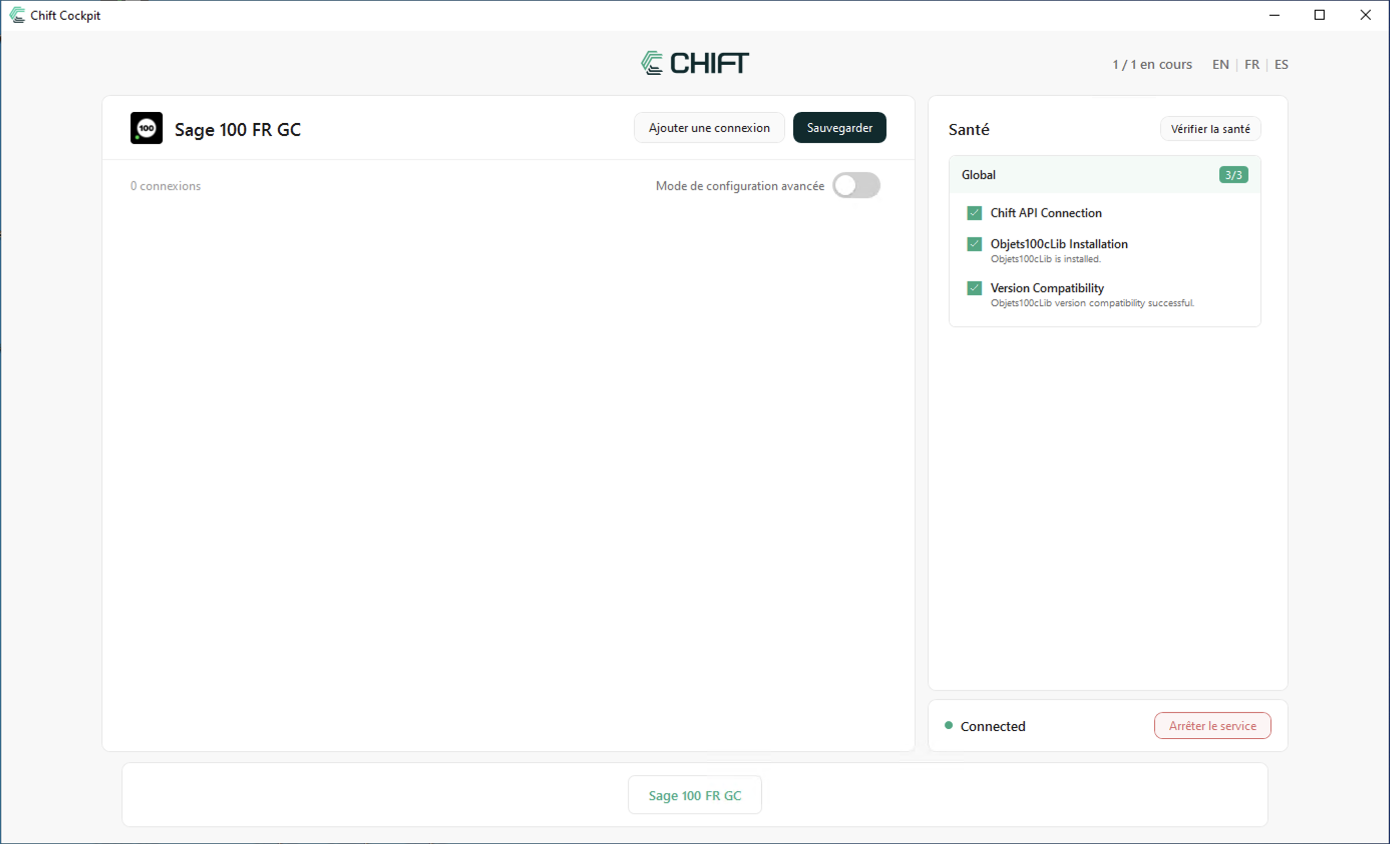
Task: Stop service via Arrêter le service
Action: (x=1212, y=726)
